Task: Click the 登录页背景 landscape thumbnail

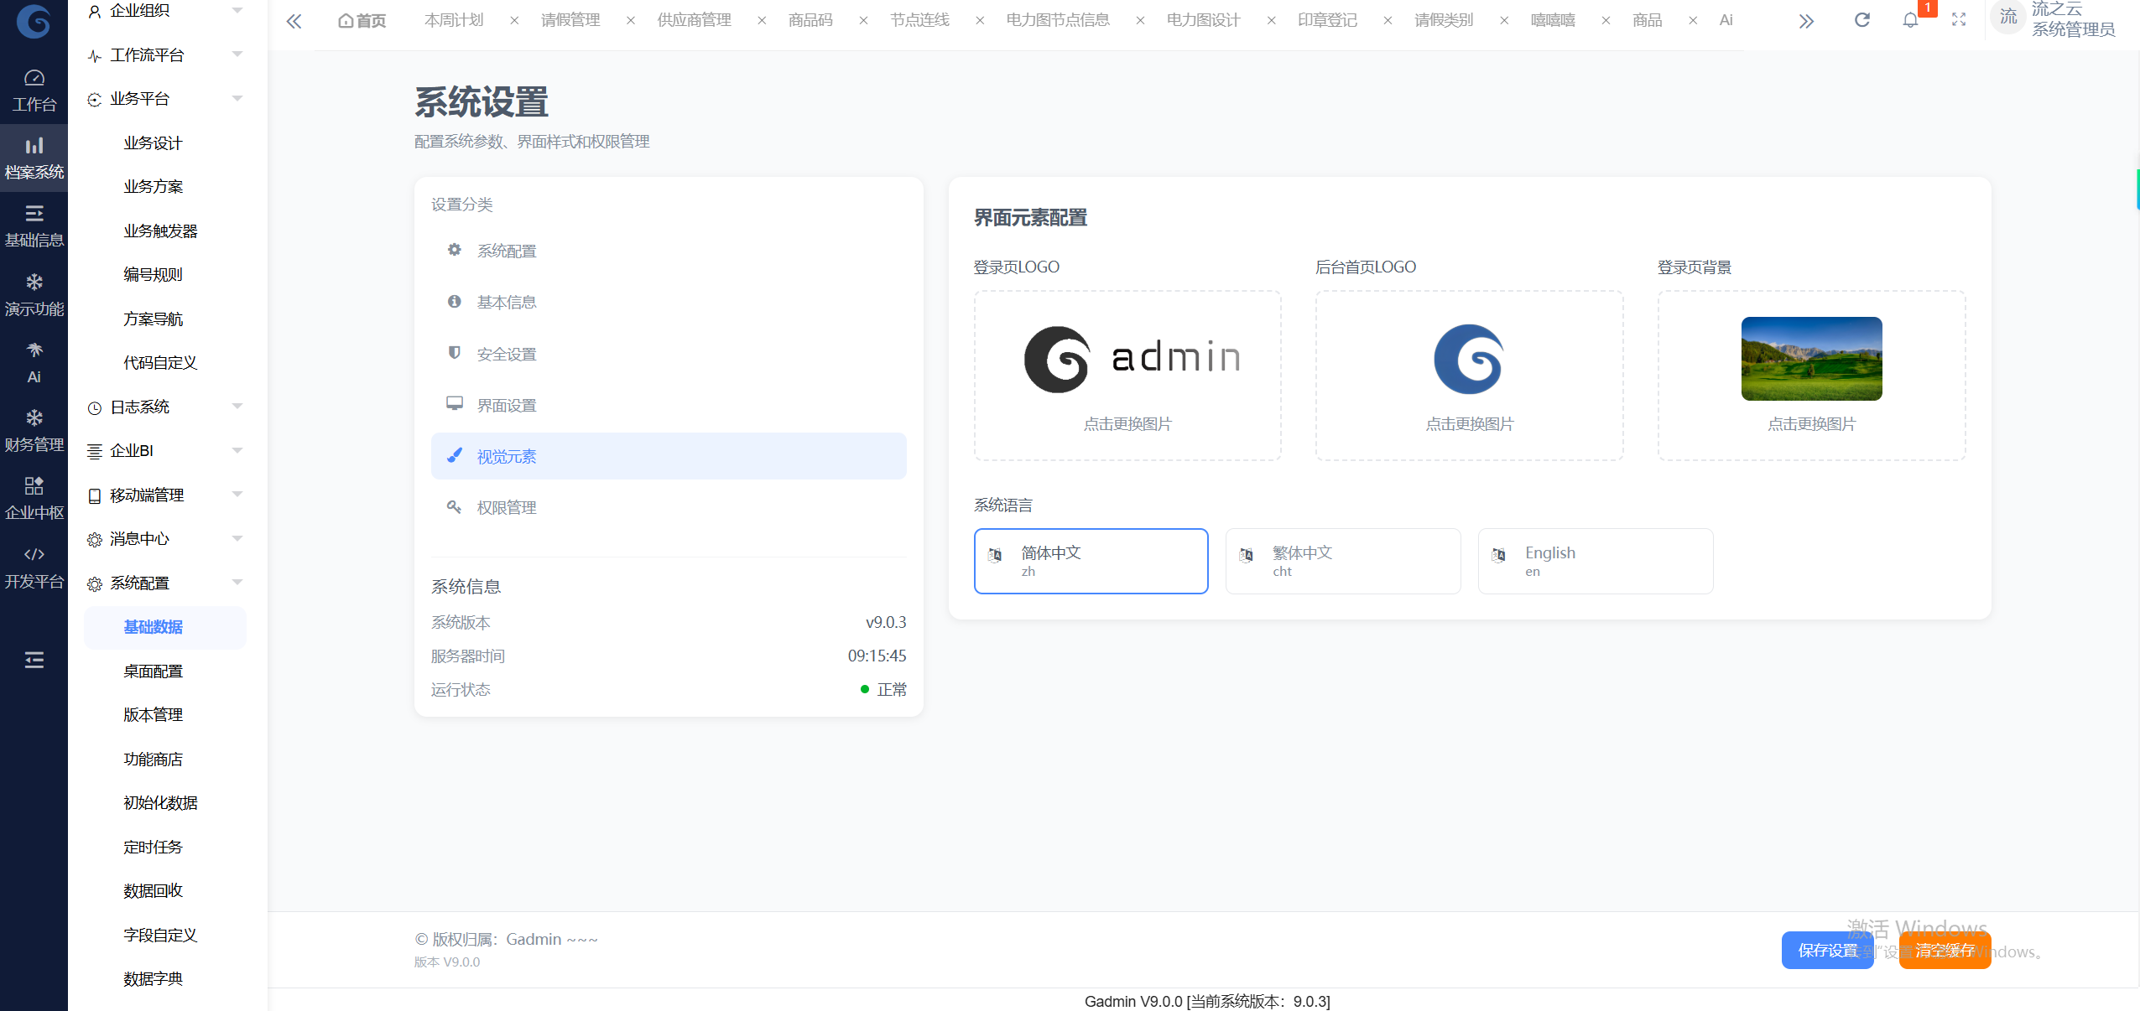Action: pos(1811,359)
